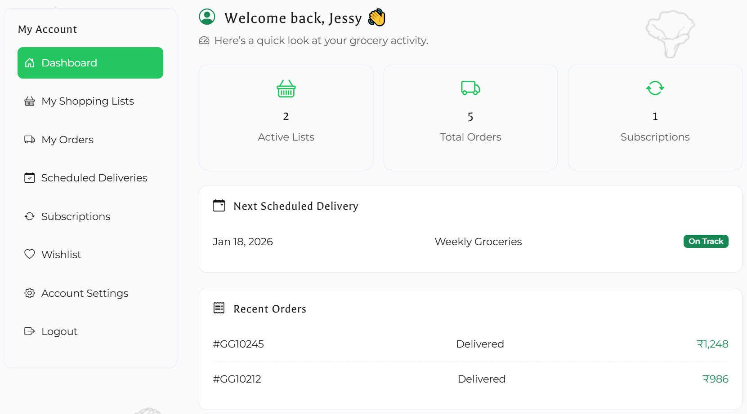The height and width of the screenshot is (414, 747).
Task: Open order #GG10212 details
Action: [x=237, y=379]
